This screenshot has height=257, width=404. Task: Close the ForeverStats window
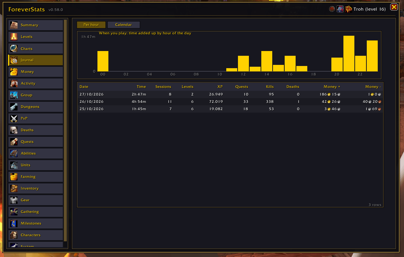point(394,7)
